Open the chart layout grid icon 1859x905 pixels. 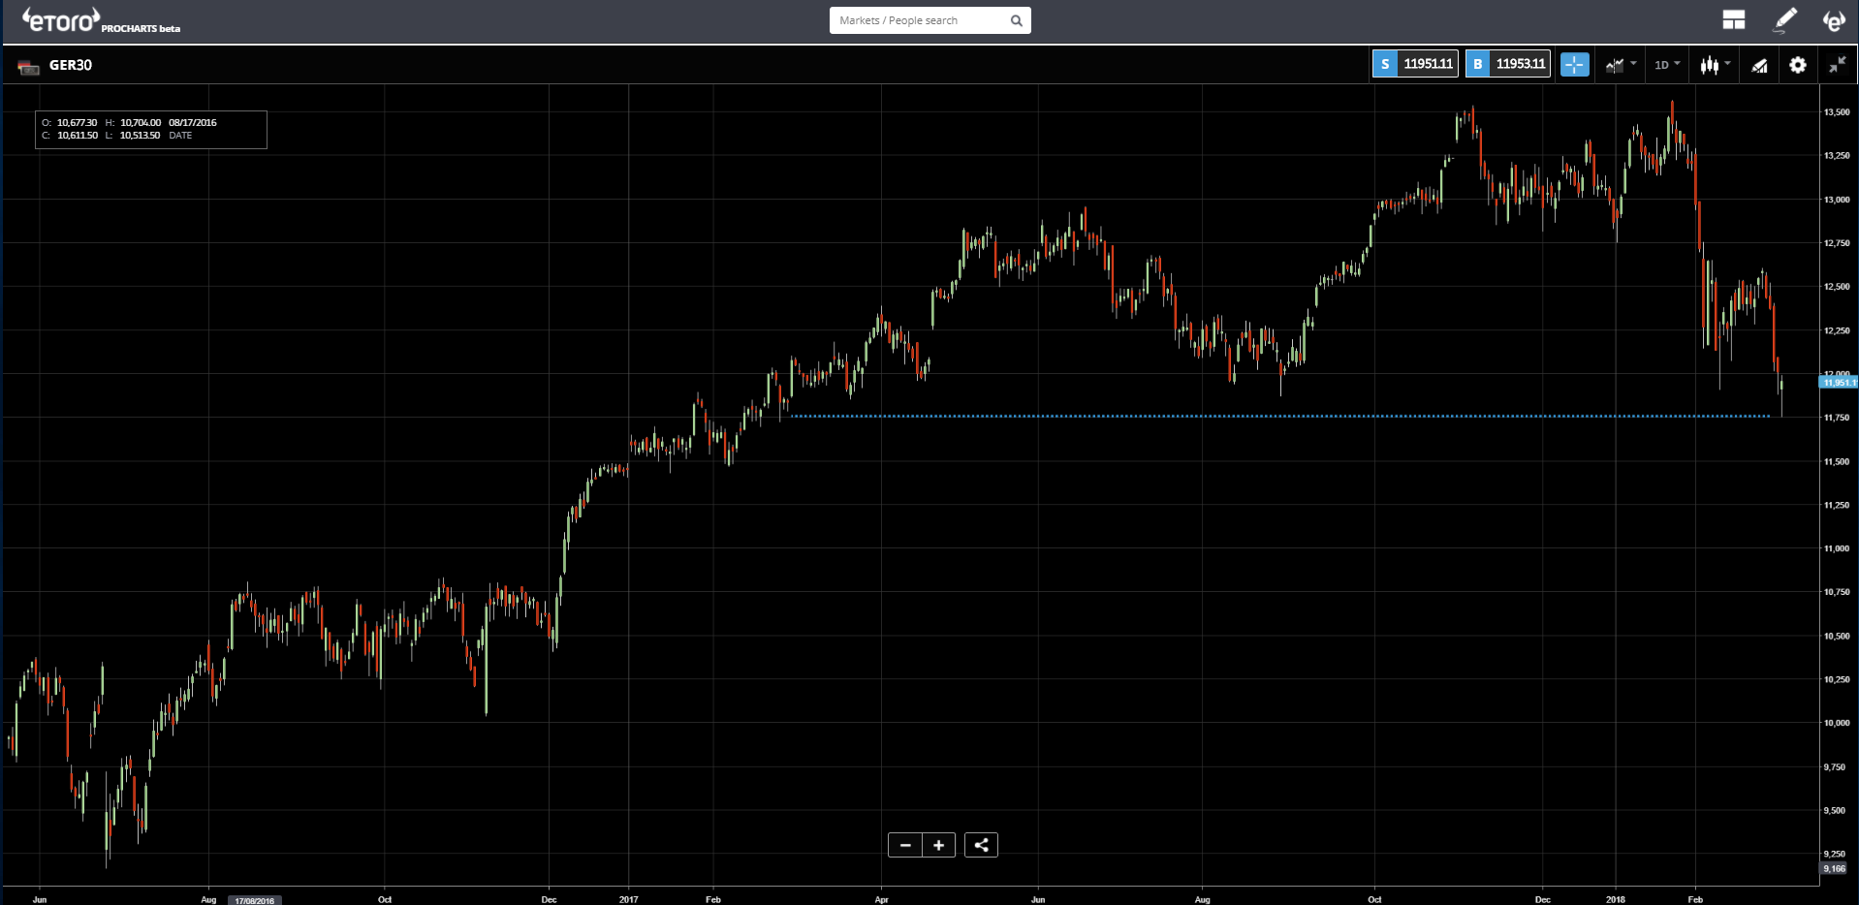click(x=1733, y=20)
